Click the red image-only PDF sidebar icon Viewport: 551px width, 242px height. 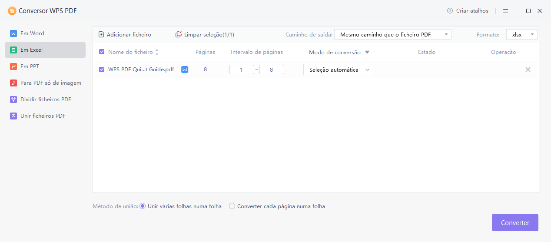tap(13, 83)
